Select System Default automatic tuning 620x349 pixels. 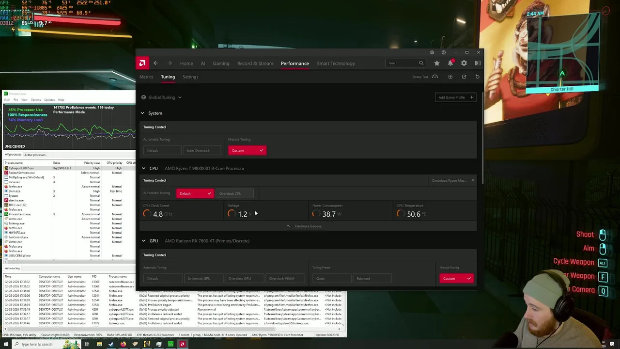pos(162,150)
